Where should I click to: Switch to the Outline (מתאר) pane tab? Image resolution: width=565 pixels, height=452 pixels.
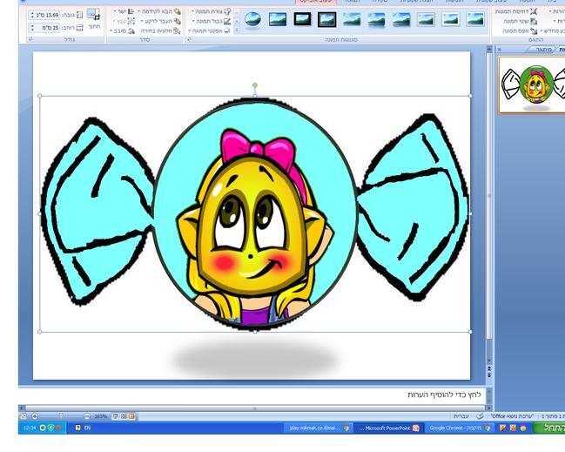click(x=543, y=50)
